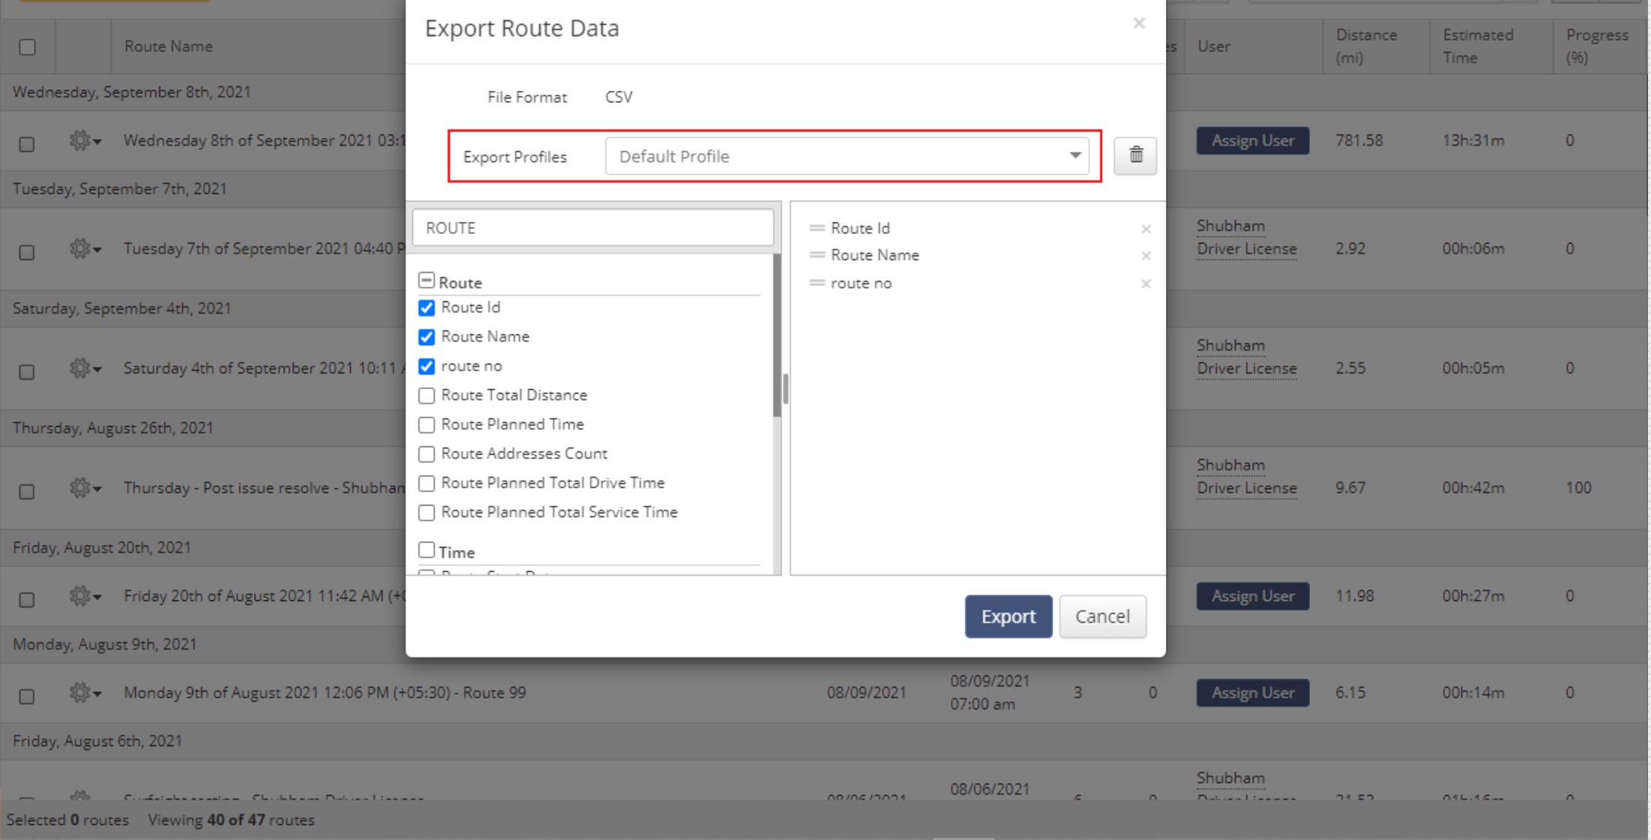Toggle the Route group checkbox
This screenshot has width=1651, height=840.
tap(427, 281)
